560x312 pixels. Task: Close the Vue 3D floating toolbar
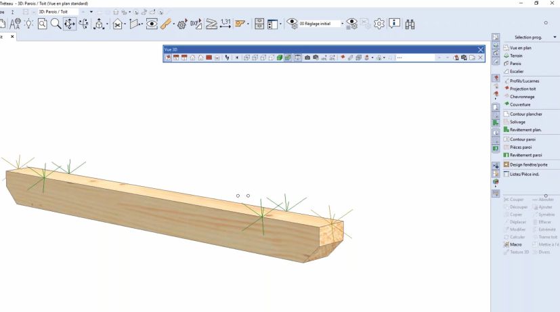click(481, 49)
